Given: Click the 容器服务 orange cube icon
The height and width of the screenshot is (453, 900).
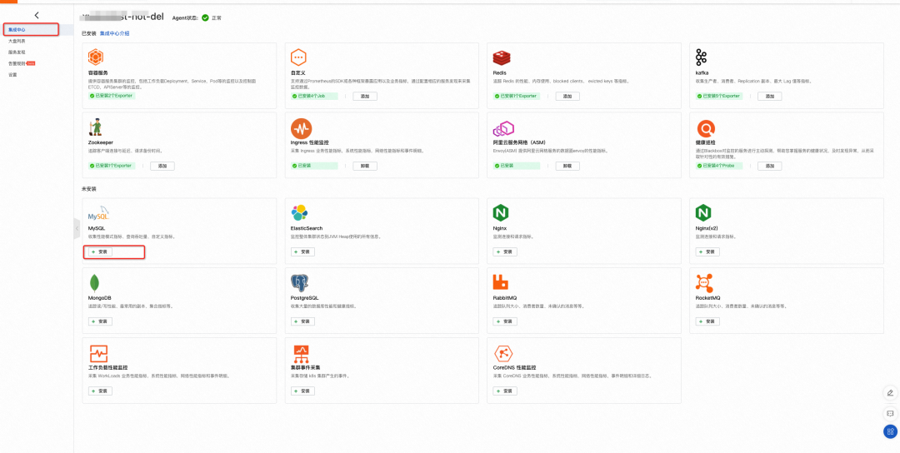Looking at the screenshot, I should click(95, 58).
